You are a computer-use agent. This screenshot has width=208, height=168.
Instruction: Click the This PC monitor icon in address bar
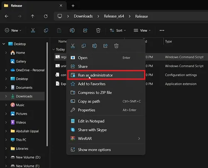coord(60,16)
